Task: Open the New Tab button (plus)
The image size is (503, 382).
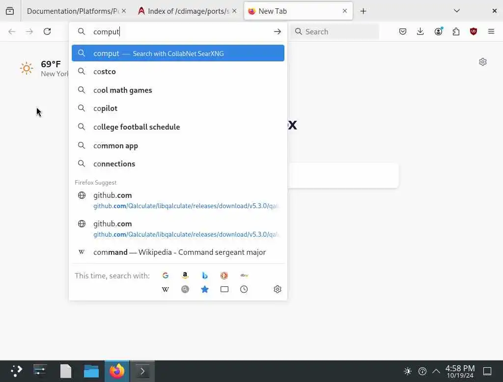Action: (363, 11)
